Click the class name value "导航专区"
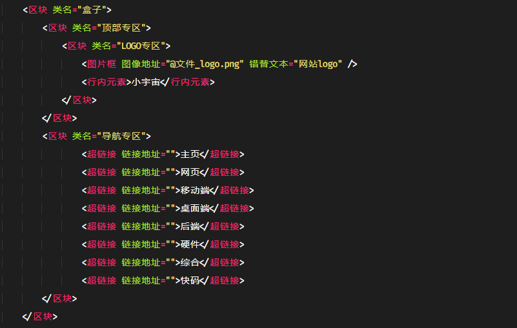 [x=121, y=137]
